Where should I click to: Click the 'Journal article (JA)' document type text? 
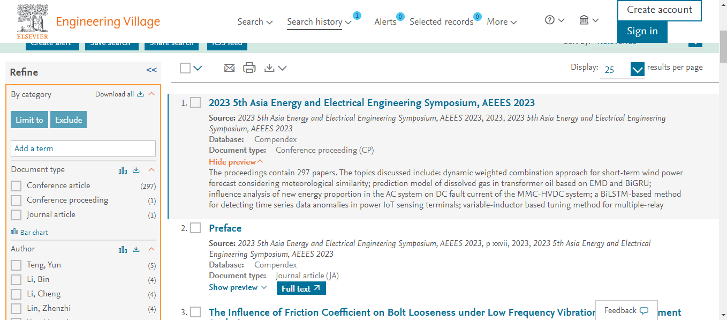tap(307, 276)
